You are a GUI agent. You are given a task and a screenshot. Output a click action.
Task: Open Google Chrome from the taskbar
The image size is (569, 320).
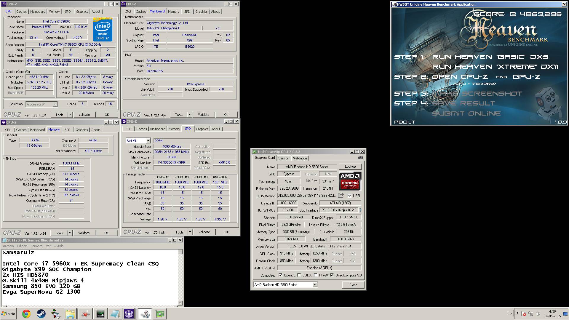26,314
